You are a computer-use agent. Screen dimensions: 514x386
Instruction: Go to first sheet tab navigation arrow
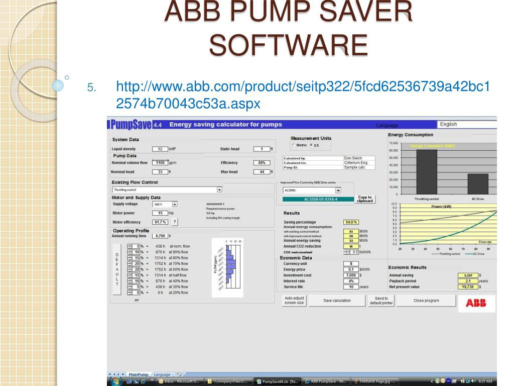[110, 374]
